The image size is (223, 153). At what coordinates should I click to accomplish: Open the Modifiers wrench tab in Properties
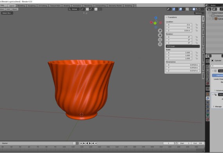tap(208, 98)
